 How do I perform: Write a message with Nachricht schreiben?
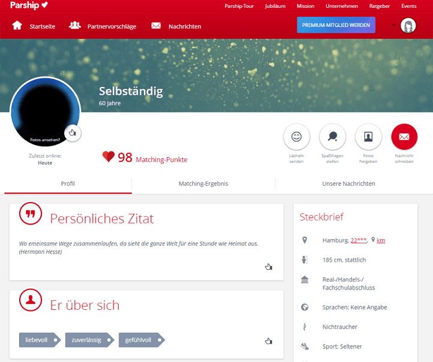404,137
